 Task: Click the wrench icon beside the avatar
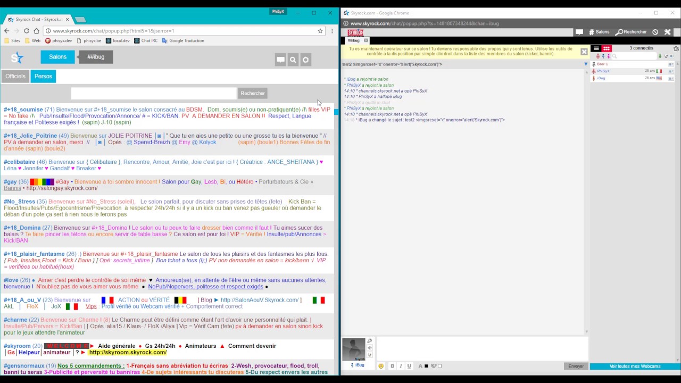(x=370, y=342)
